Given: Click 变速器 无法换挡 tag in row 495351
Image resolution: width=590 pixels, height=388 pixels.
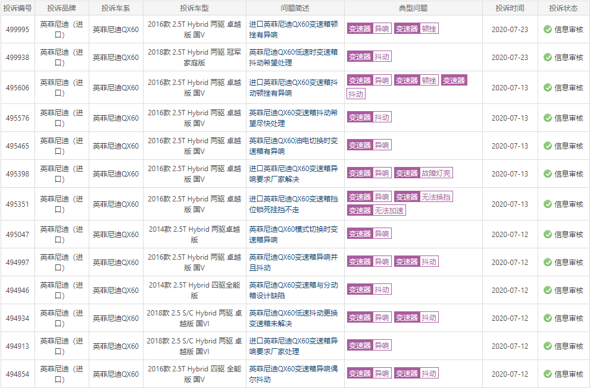Looking at the screenshot, I should (423, 197).
